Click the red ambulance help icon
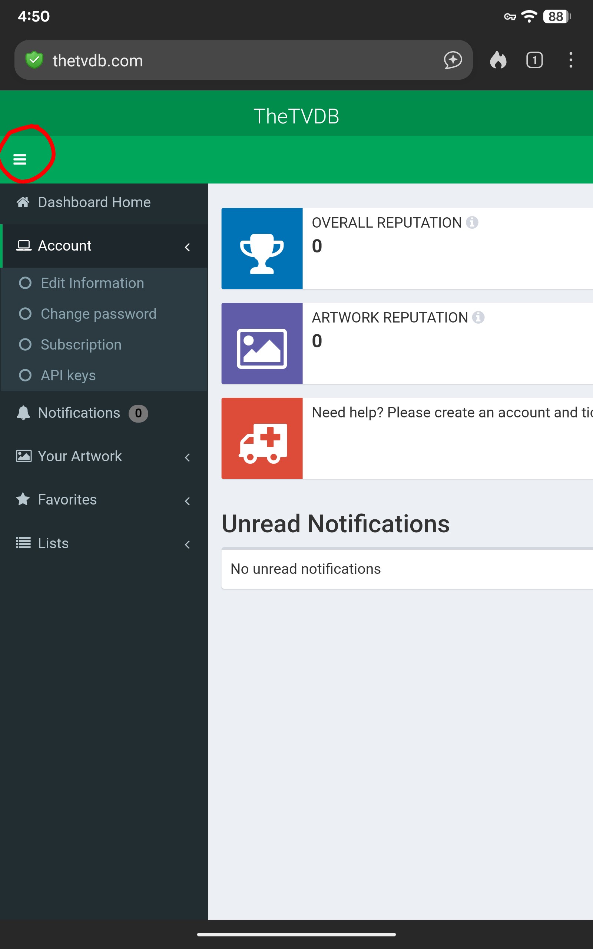The width and height of the screenshot is (593, 949). coord(262,439)
